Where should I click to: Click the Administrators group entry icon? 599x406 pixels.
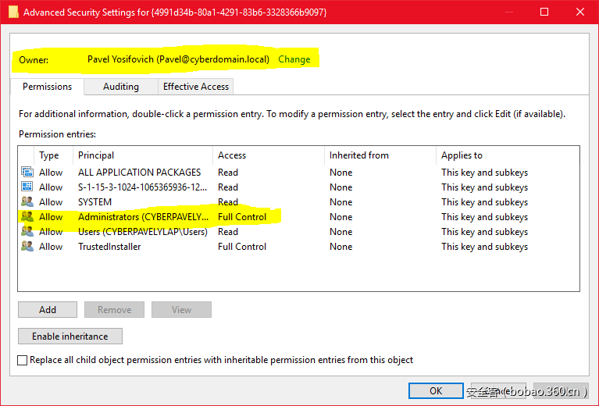tap(27, 217)
